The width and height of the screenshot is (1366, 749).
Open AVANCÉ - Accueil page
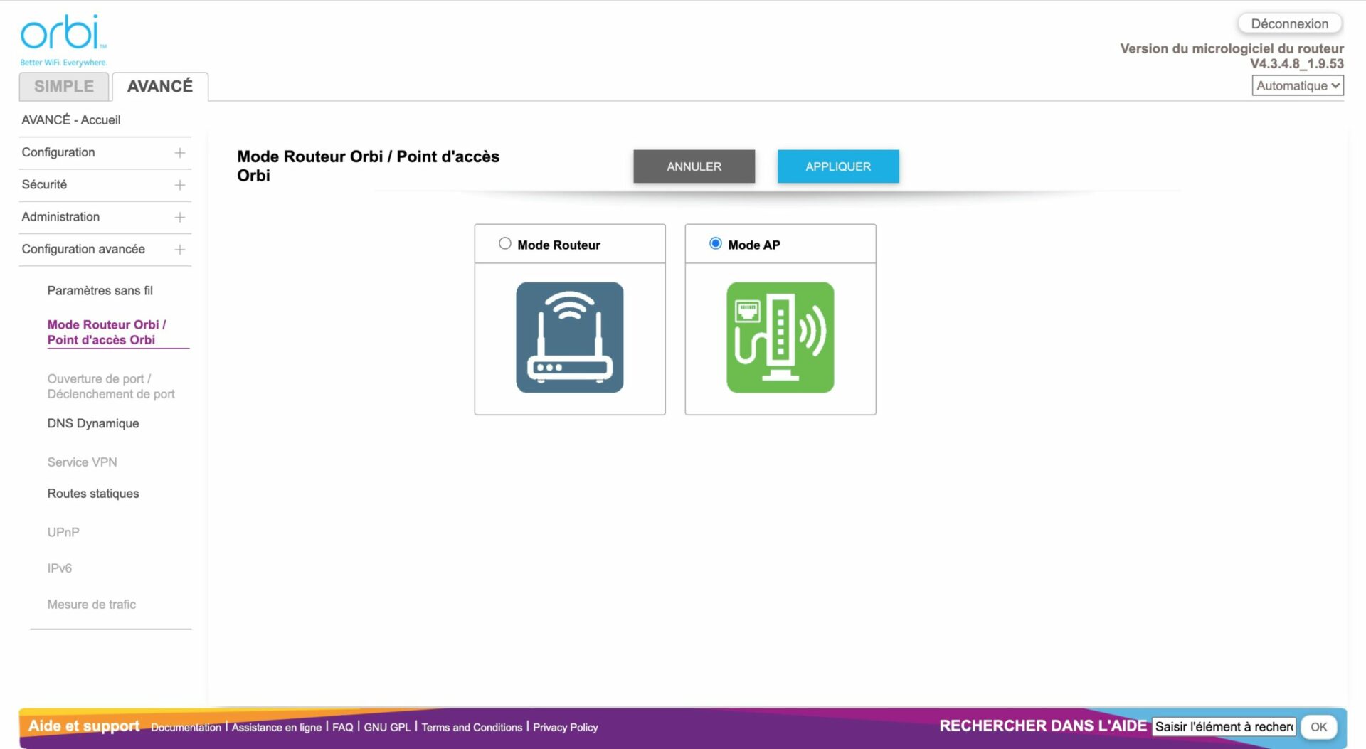coord(71,119)
